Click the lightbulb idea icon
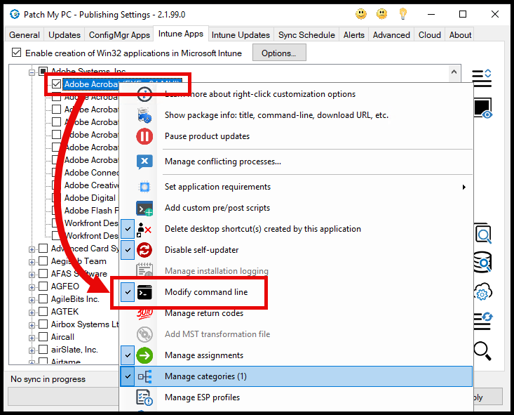The width and height of the screenshot is (514, 415). [x=403, y=14]
